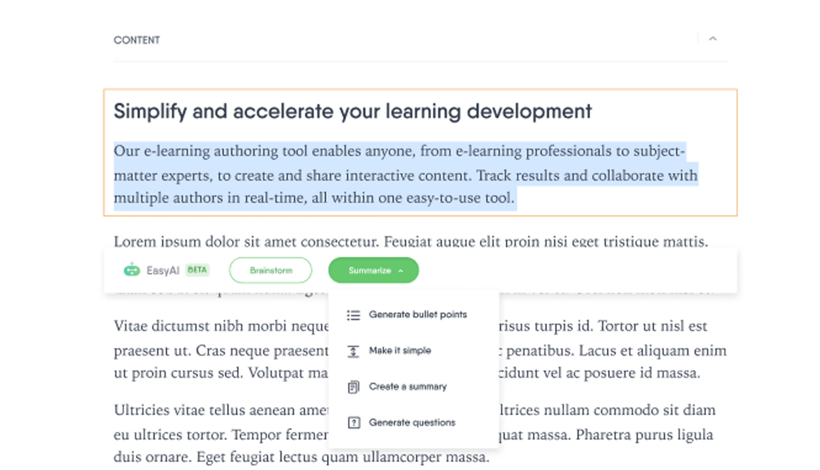Click the CONTENT section header label

click(137, 40)
